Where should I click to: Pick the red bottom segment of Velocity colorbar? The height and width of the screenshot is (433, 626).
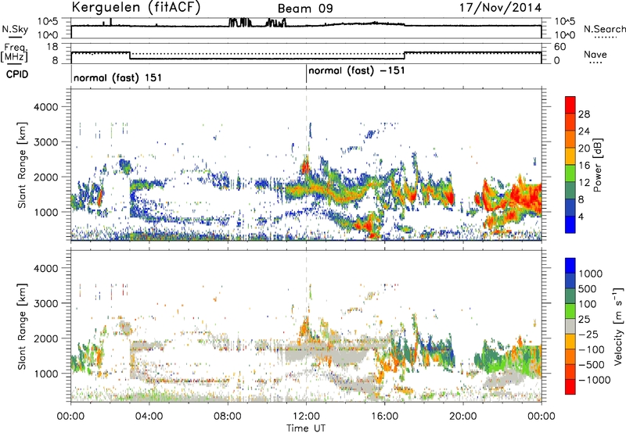(x=570, y=387)
